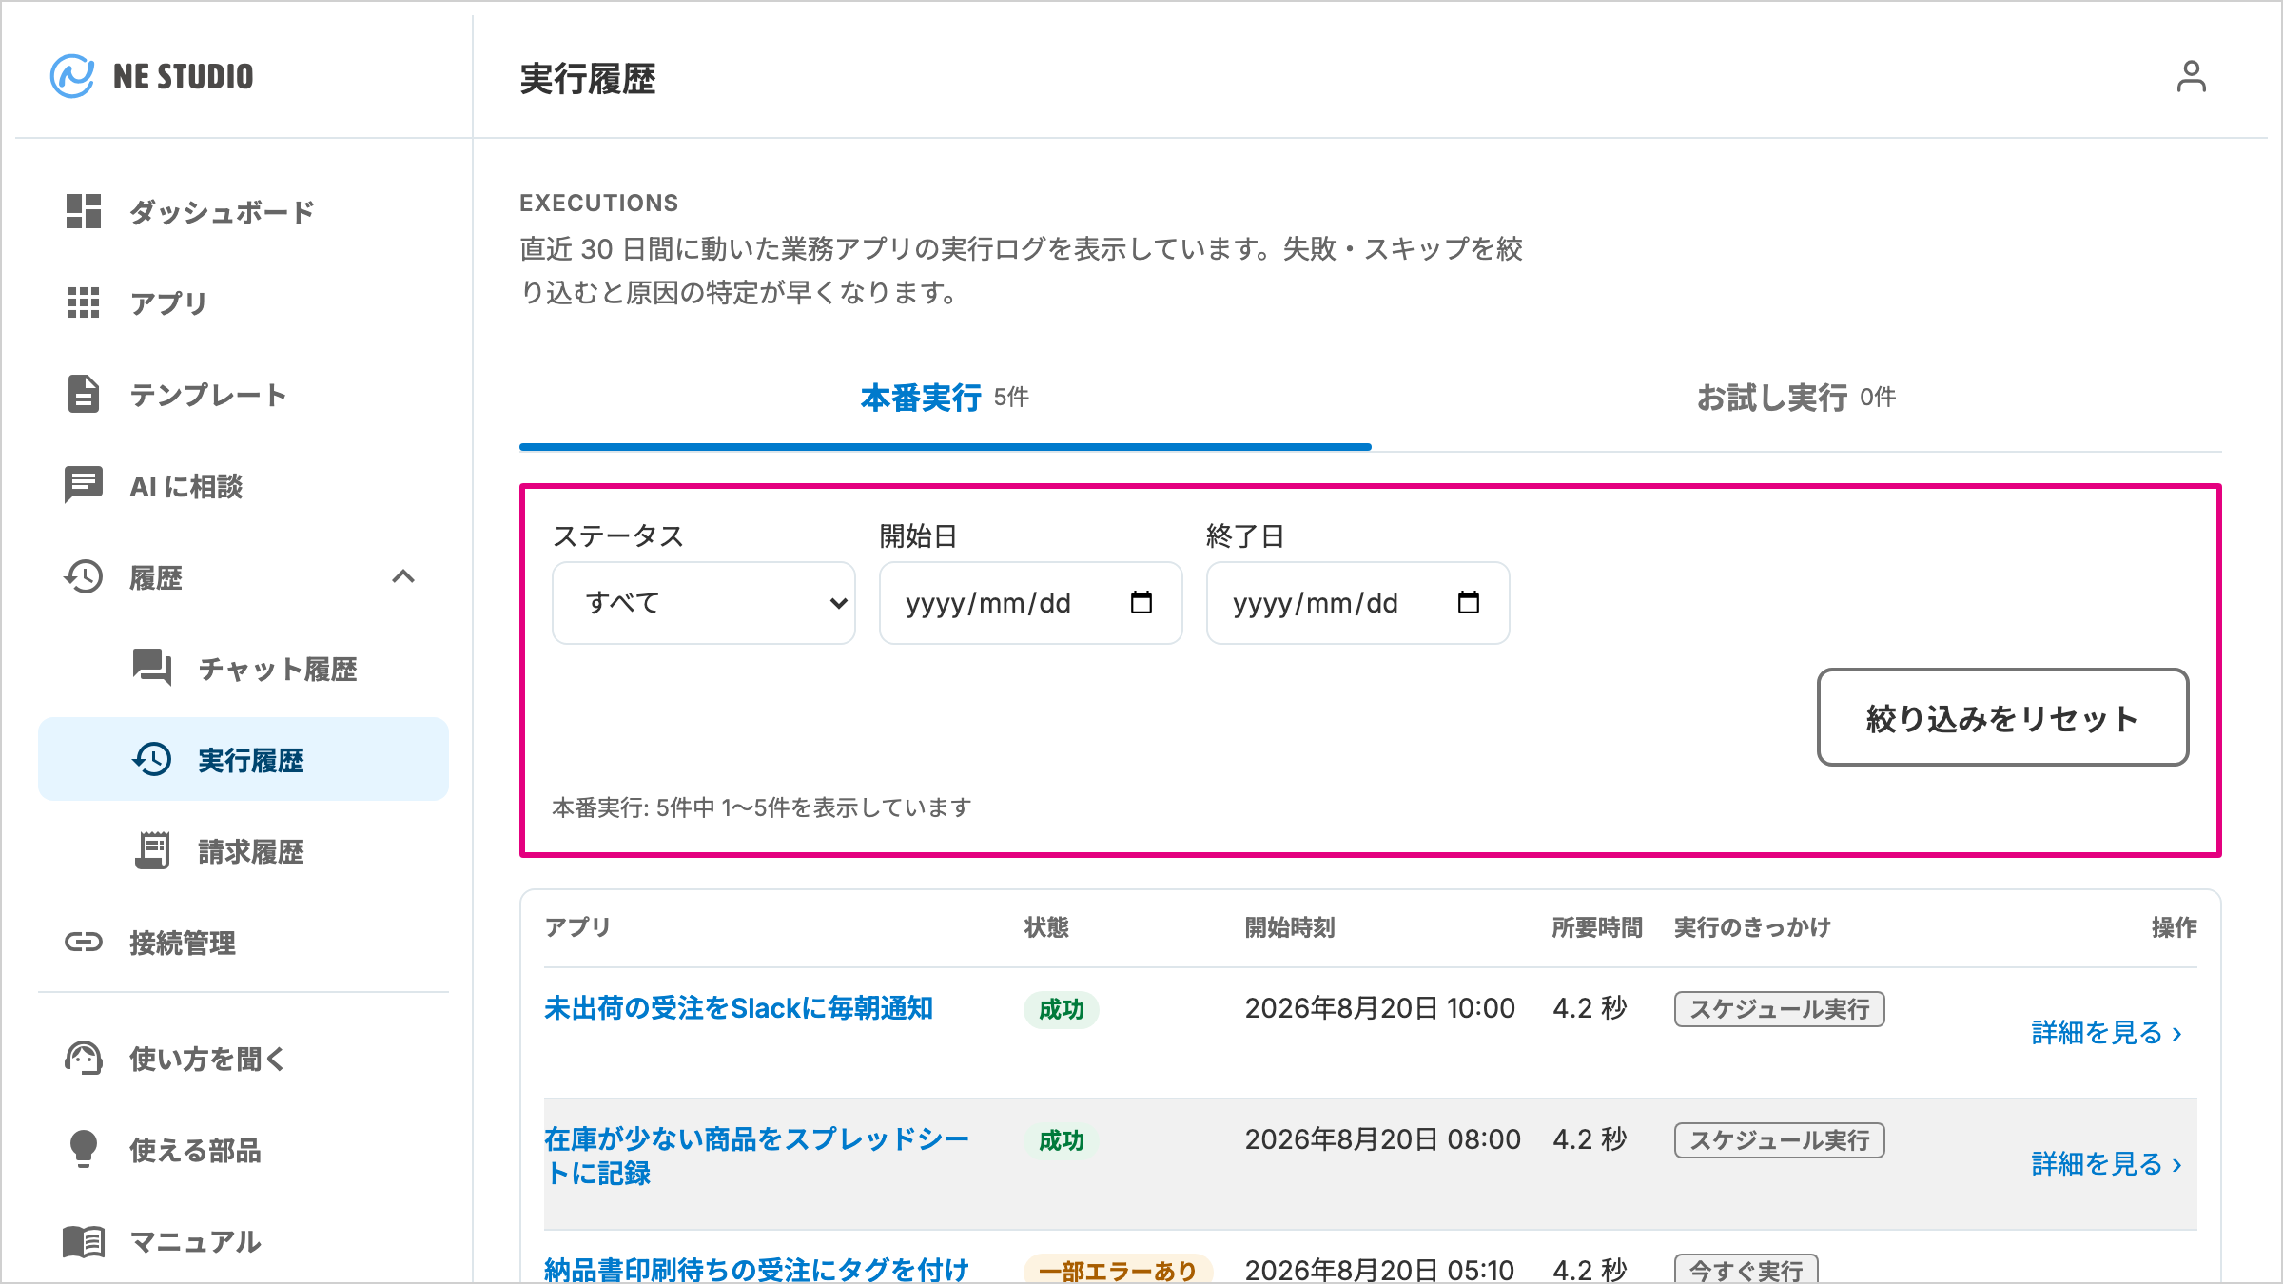Click the チャット履歴 speech bubbles icon
This screenshot has width=2283, height=1284.
(152, 668)
